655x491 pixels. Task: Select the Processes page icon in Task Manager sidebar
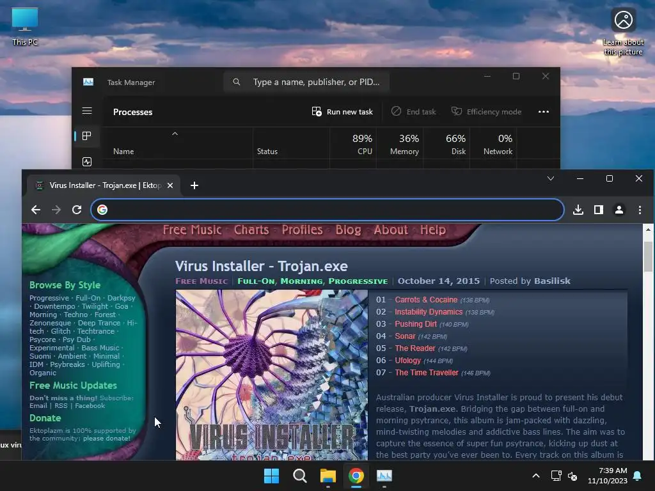(87, 136)
